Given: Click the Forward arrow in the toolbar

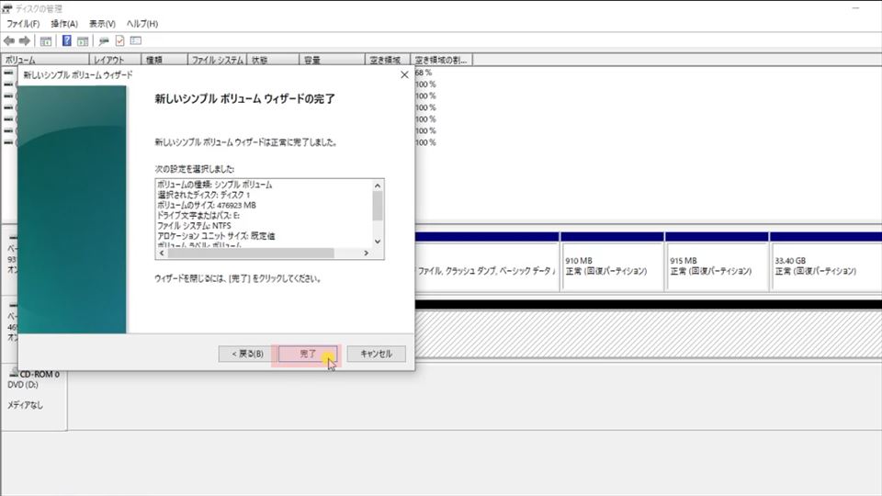Looking at the screenshot, I should [25, 41].
